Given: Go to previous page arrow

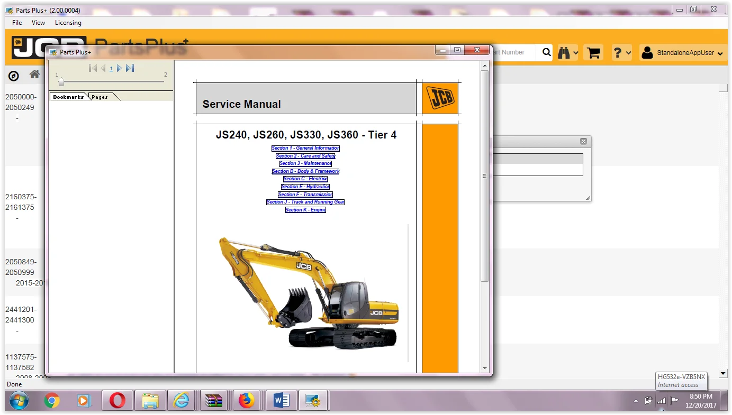Looking at the screenshot, I should click(x=103, y=68).
